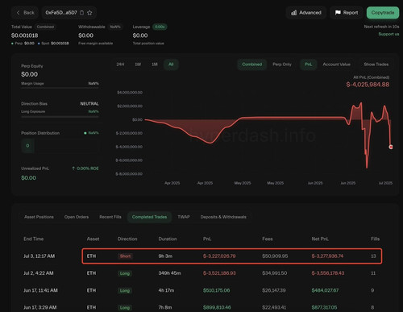This screenshot has width=403, height=312.
Task: Show the PnL chart mode
Action: 309,64
